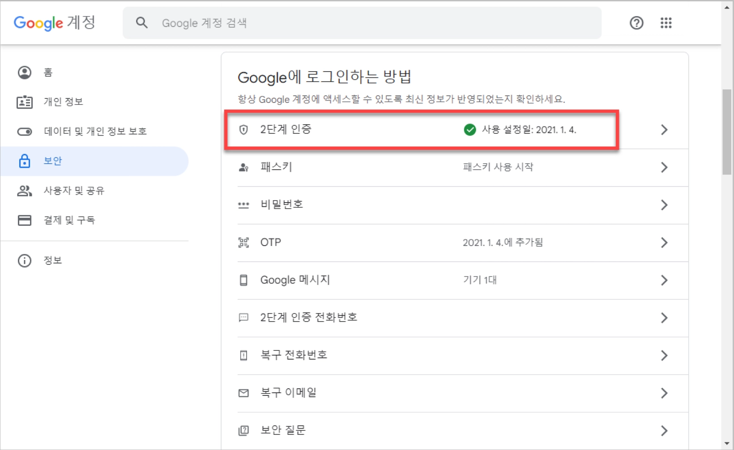Click the 비밀번호 asterisks icon

coord(243,205)
